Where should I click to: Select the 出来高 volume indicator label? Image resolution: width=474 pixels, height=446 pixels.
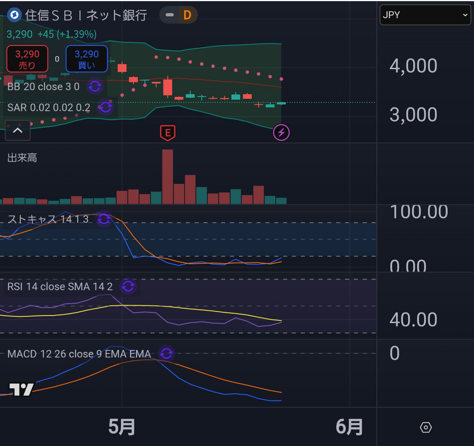click(22, 158)
